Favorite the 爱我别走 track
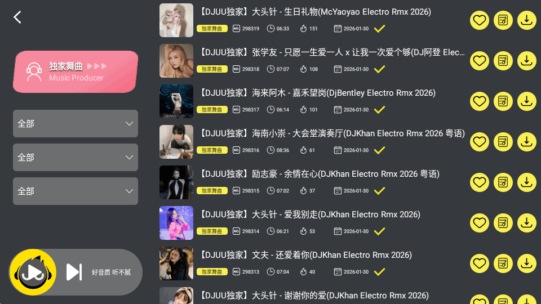Screen dimensions: 541x304 pyautogui.click(x=479, y=223)
